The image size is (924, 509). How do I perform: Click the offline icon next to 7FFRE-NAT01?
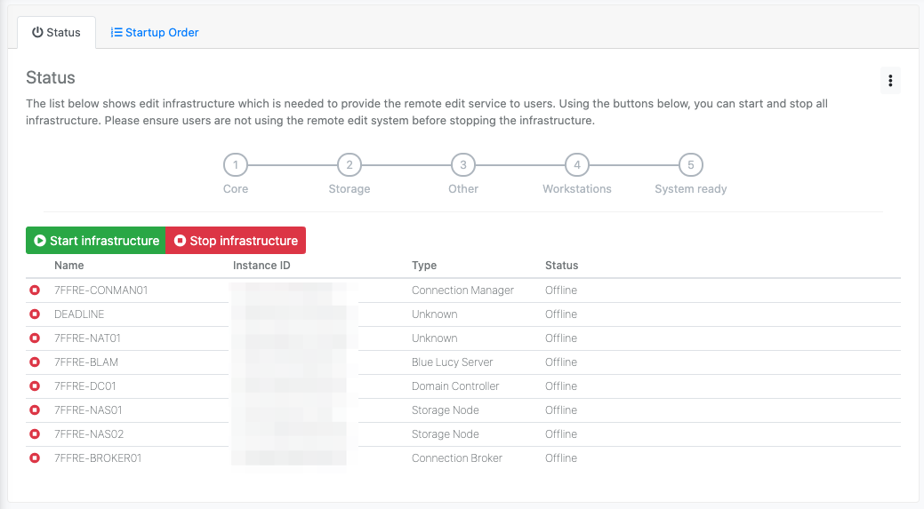click(35, 338)
